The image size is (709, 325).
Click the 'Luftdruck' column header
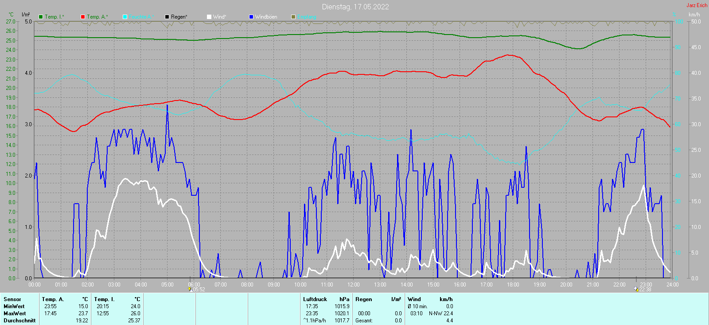coord(315,299)
